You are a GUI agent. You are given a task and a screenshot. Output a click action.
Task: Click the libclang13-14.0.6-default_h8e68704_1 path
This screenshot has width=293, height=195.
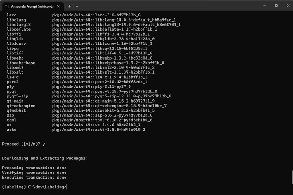point(116,24)
